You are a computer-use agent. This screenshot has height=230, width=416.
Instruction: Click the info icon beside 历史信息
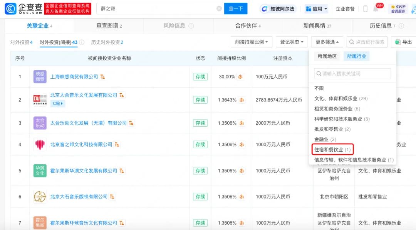pyautogui.click(x=401, y=26)
